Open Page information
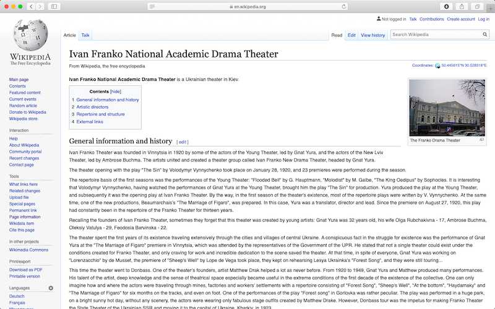This screenshot has height=309, width=495. click(x=25, y=217)
